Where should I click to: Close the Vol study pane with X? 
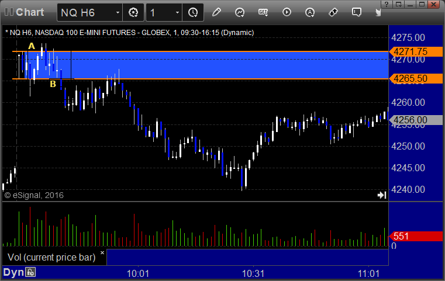tap(102, 252)
